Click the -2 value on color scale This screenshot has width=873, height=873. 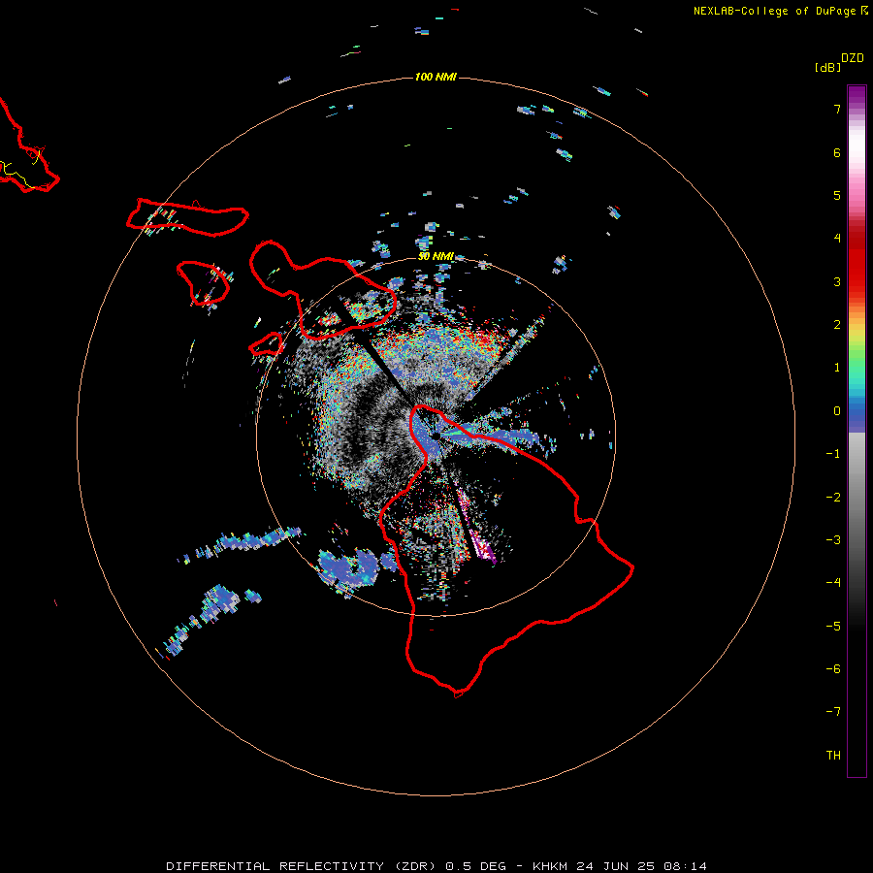click(833, 498)
